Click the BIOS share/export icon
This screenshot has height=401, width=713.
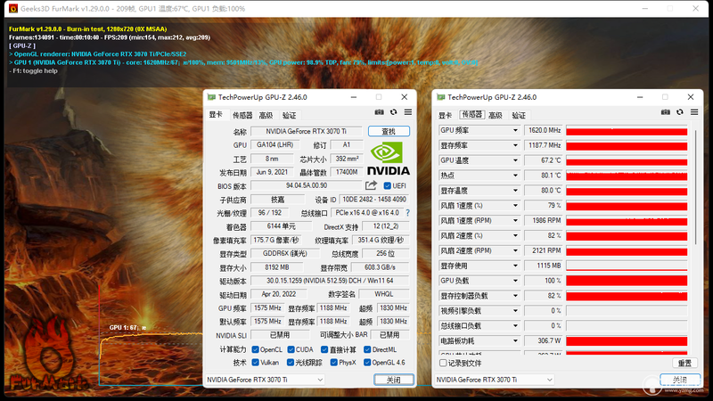point(371,185)
